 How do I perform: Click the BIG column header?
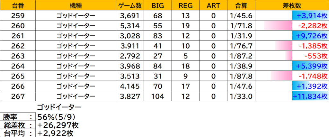pos(159,5)
